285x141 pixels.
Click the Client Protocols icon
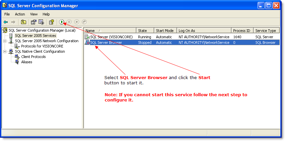17,57
